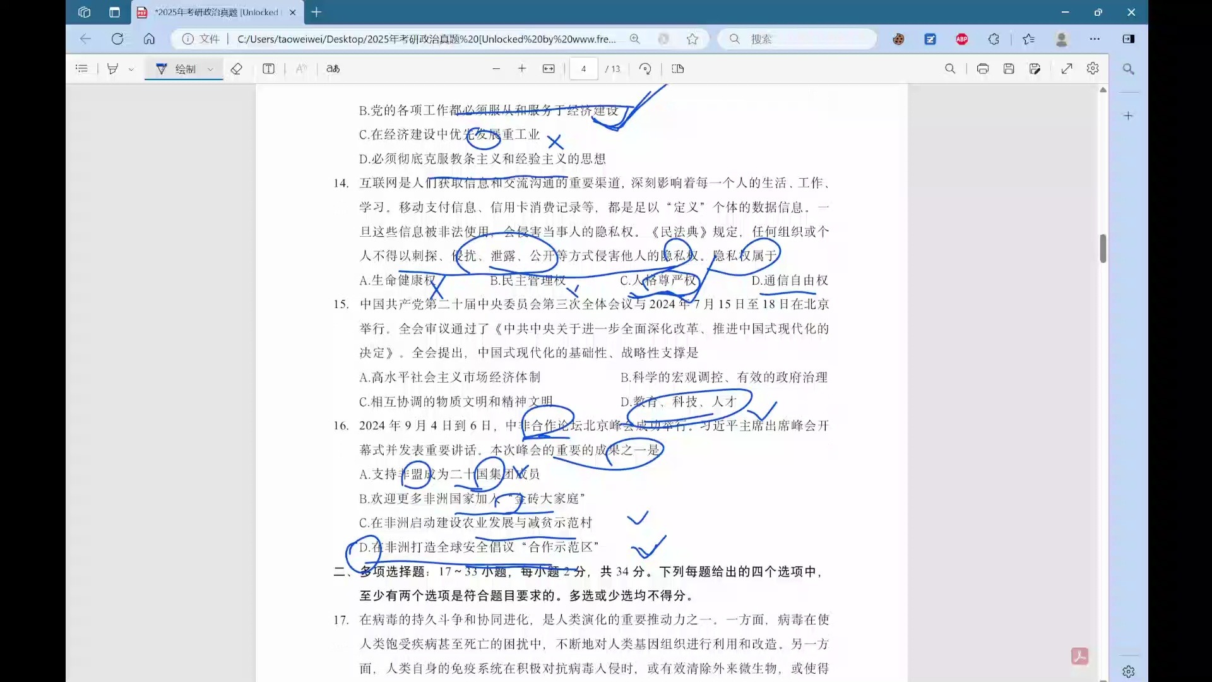The height and width of the screenshot is (682, 1212).
Task: Click the zoom in plus button
Action: (x=522, y=68)
